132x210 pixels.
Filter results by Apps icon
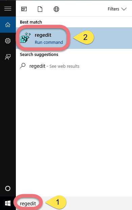pos(24,9)
